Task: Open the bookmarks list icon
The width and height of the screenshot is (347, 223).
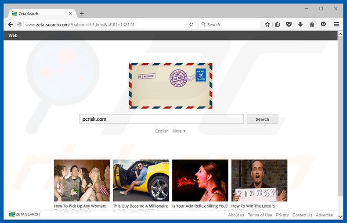Action: pyautogui.click(x=278, y=25)
